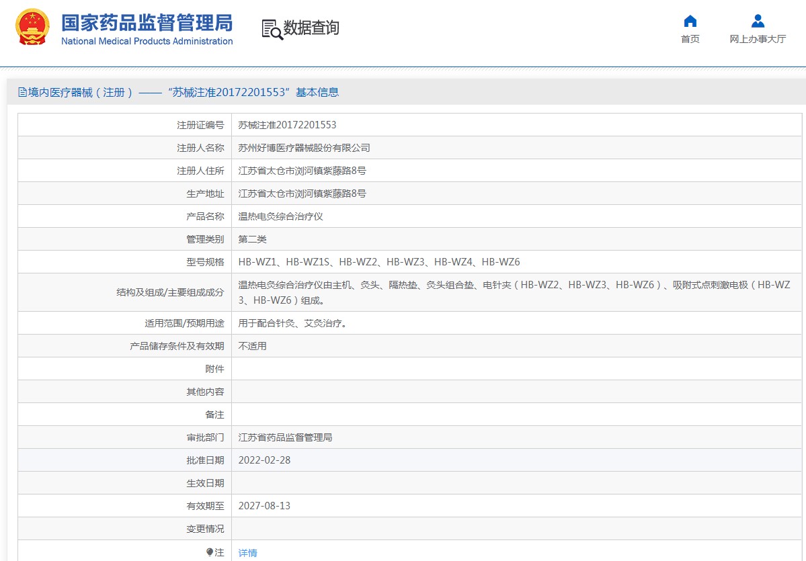Click the 注册人名称 label
The image size is (806, 561).
200,148
